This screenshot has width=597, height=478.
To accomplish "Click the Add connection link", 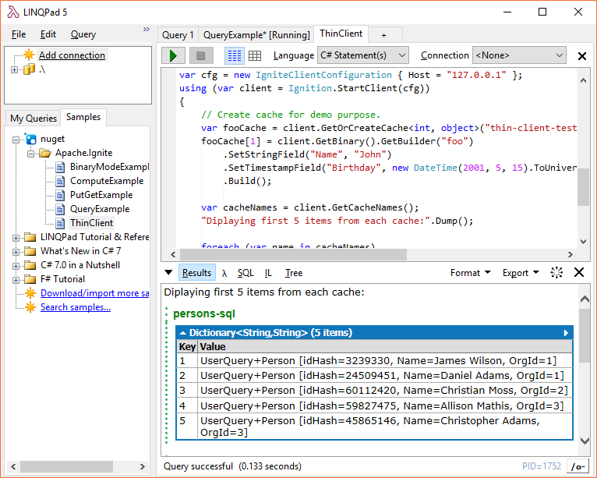I will click(72, 55).
